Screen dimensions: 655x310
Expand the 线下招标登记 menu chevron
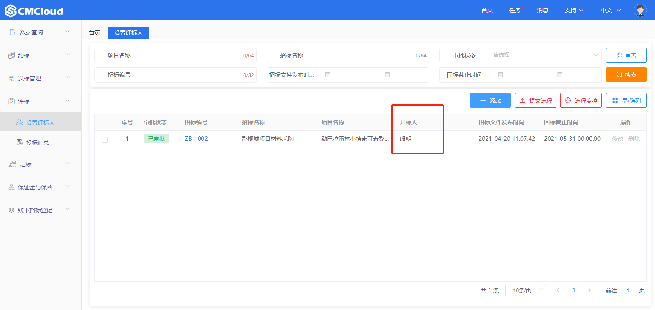68,209
